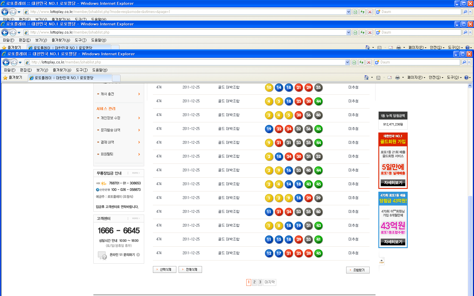Open the online 1:1 inquiry monitor icon
Screen dimensions: 474x296
click(x=102, y=255)
